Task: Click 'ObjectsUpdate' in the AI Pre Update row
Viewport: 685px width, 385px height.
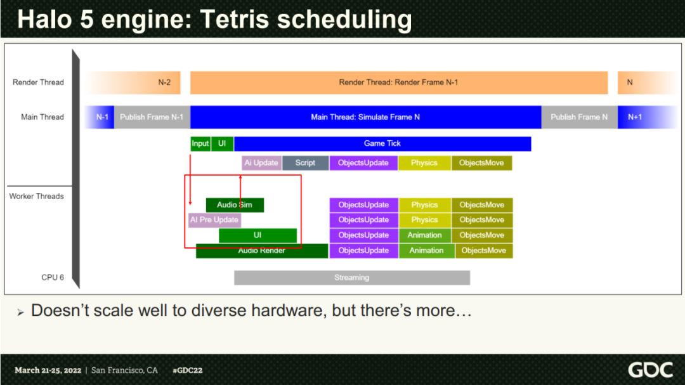Action: point(364,220)
